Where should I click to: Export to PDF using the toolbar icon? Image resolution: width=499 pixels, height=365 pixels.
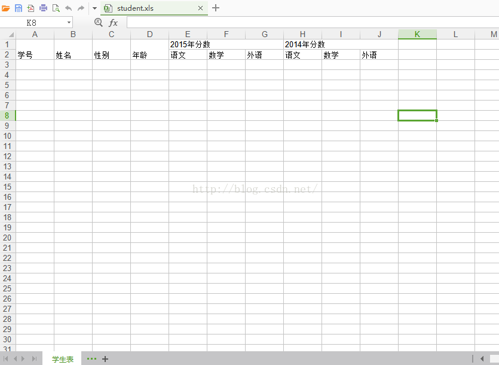tap(30, 8)
